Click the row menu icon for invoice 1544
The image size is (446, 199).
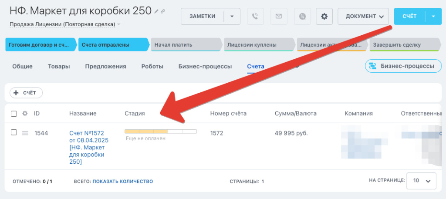point(25,133)
